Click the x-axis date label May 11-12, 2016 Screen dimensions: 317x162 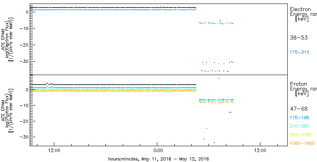coord(158,158)
